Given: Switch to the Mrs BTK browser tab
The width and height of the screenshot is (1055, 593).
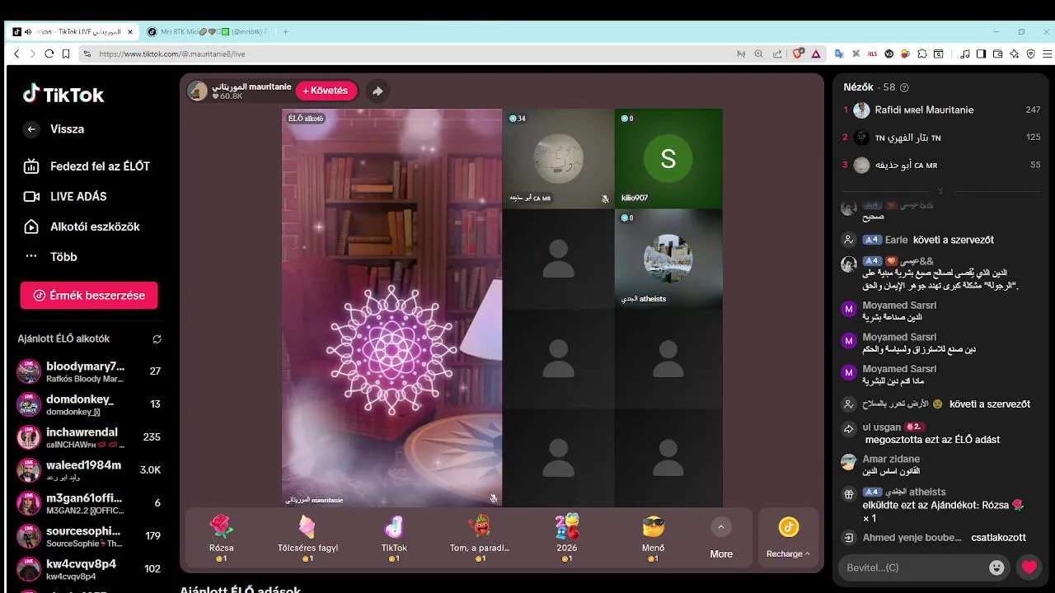Looking at the screenshot, I should coord(208,31).
